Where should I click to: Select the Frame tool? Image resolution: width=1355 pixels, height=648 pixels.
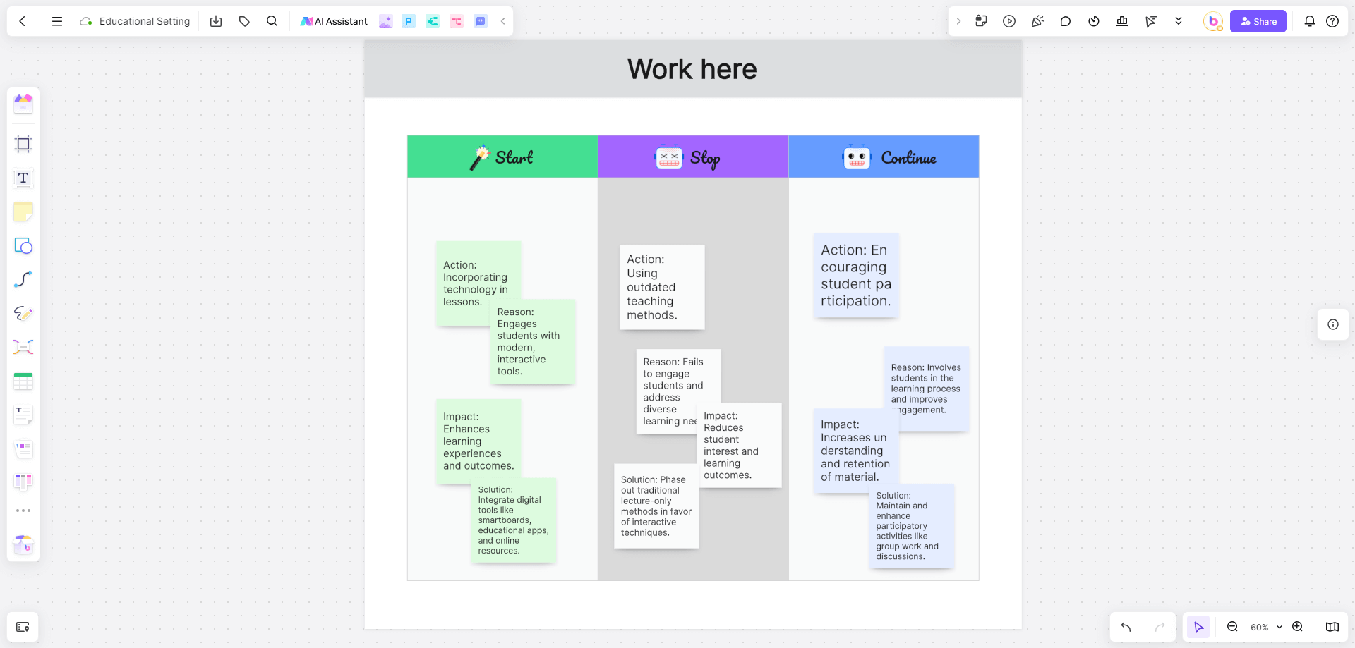[x=23, y=144]
